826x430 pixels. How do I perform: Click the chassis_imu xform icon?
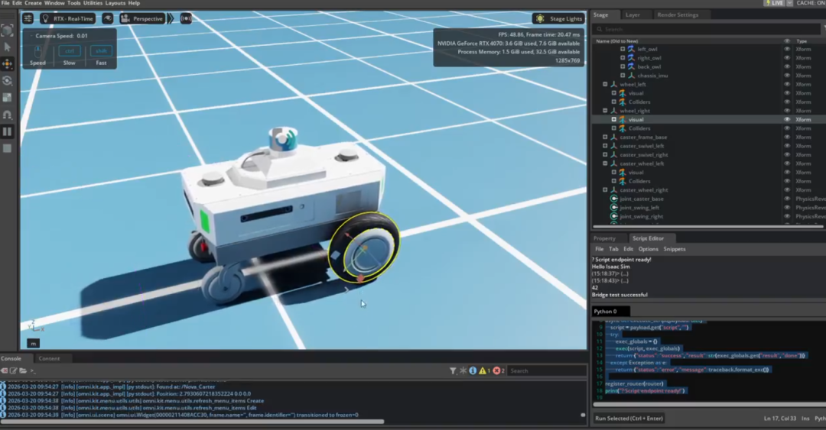point(631,76)
